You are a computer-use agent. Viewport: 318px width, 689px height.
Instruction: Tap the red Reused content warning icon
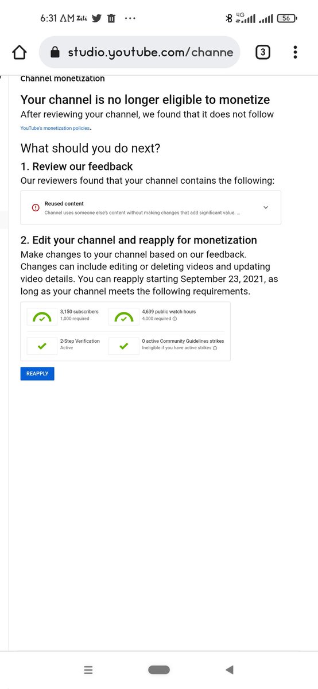(36, 208)
